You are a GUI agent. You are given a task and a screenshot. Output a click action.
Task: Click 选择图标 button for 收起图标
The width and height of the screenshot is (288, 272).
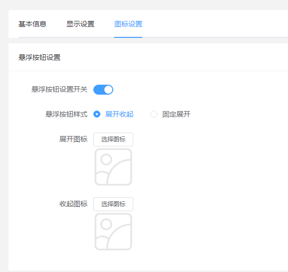(x=113, y=204)
